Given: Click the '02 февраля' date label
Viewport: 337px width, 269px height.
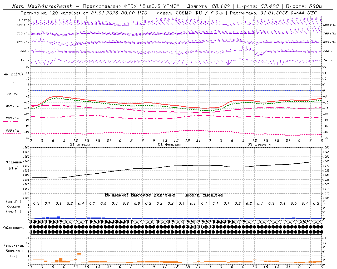Looking at the screenshot, I should point(259,144).
